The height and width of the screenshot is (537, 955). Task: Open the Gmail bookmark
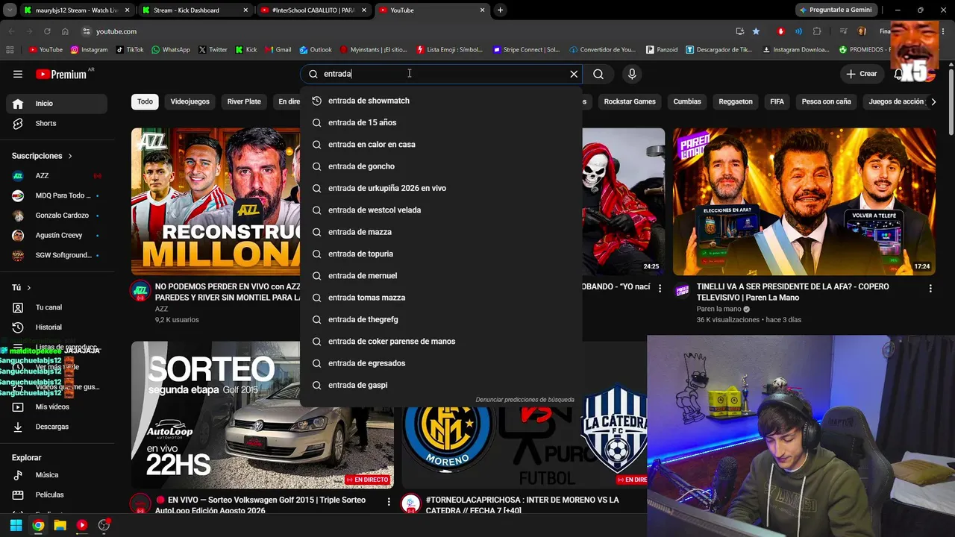(x=278, y=50)
